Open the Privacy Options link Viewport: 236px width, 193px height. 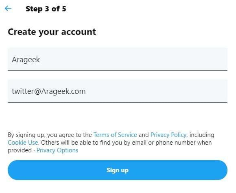[x=57, y=150]
